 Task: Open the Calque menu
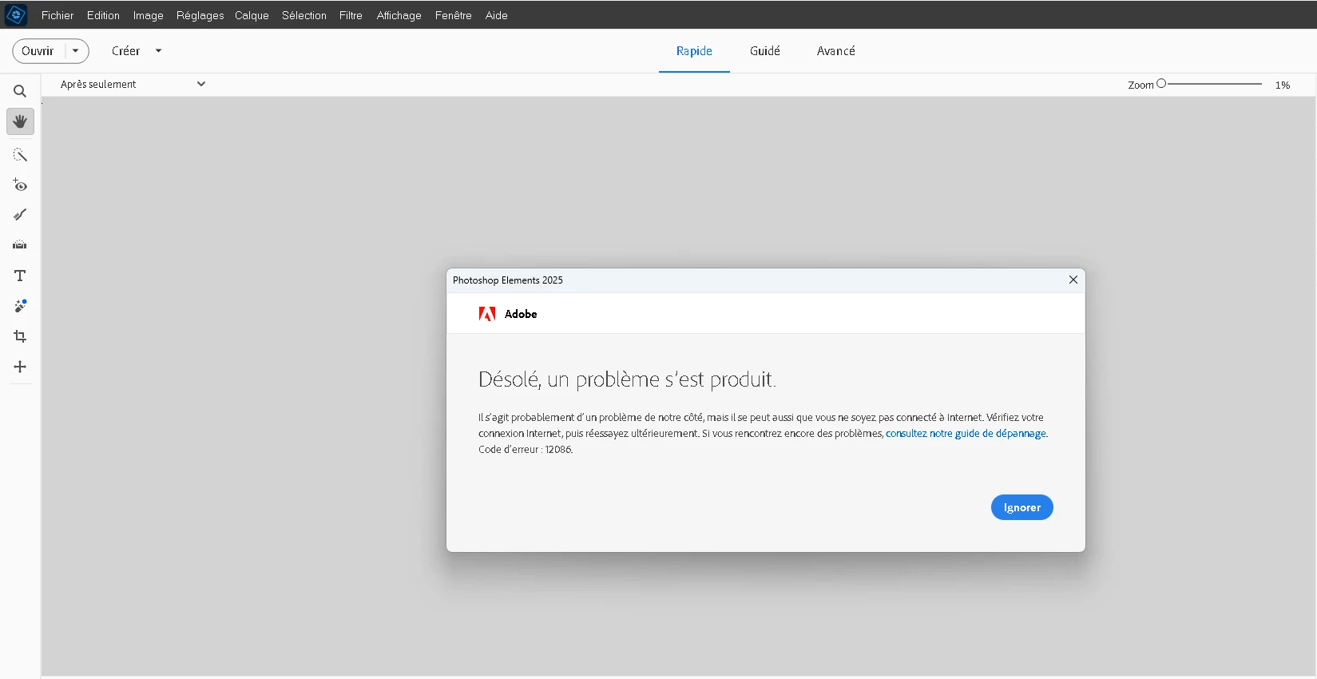[252, 15]
